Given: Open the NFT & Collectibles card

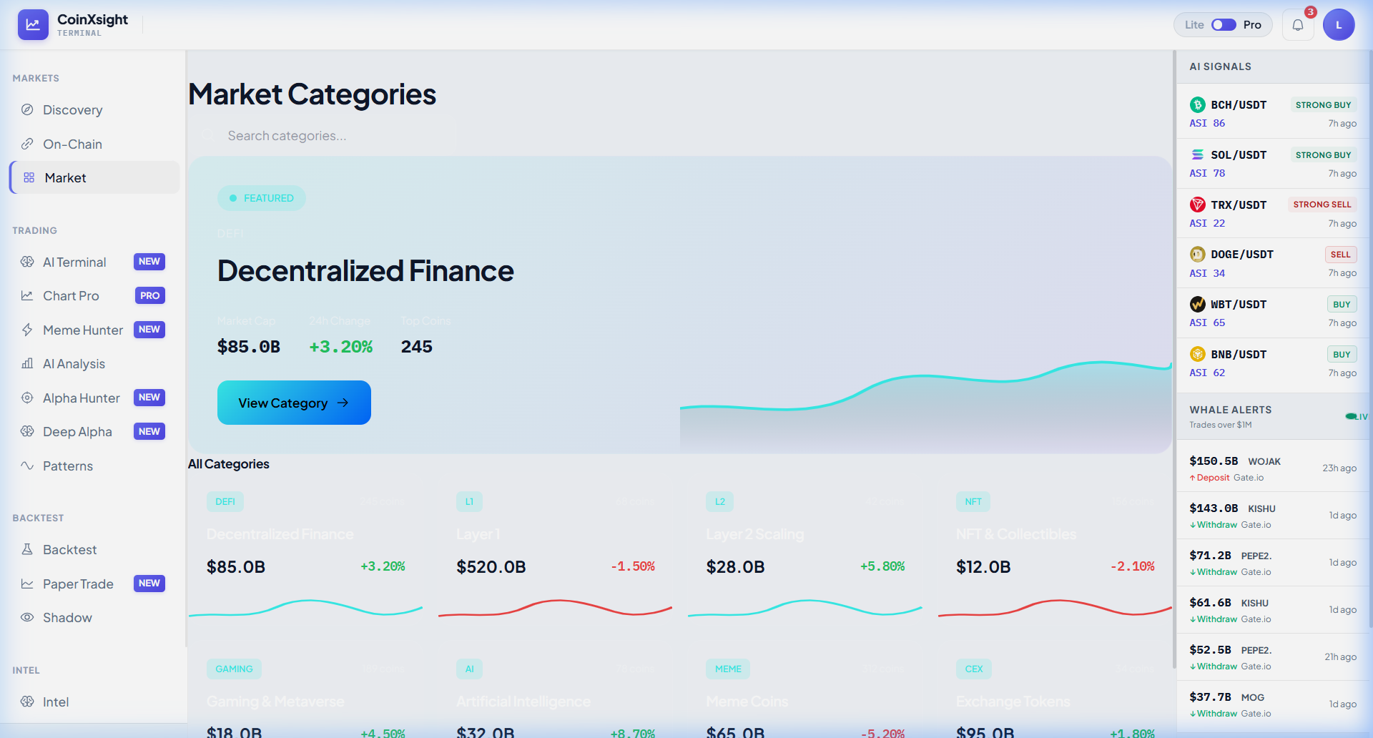Looking at the screenshot, I should tap(1055, 556).
